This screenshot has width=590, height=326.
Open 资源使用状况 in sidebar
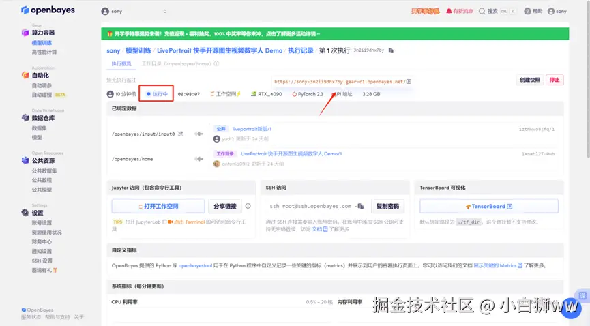(x=46, y=233)
